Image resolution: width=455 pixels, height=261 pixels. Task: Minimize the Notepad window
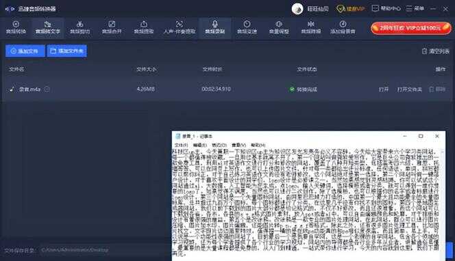pos(405,136)
